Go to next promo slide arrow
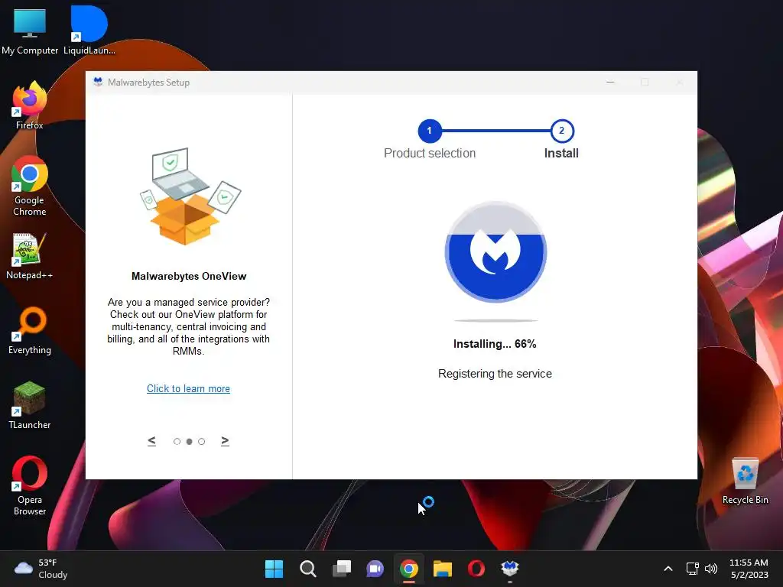 tap(226, 441)
